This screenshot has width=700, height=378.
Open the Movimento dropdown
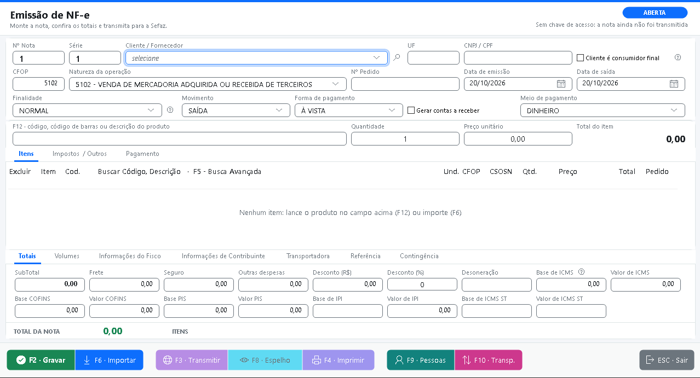pos(236,110)
